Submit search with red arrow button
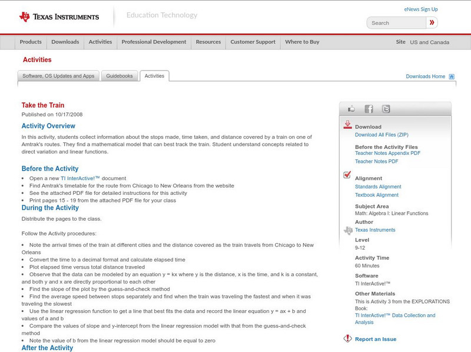The width and height of the screenshot is (471, 352). click(x=432, y=23)
